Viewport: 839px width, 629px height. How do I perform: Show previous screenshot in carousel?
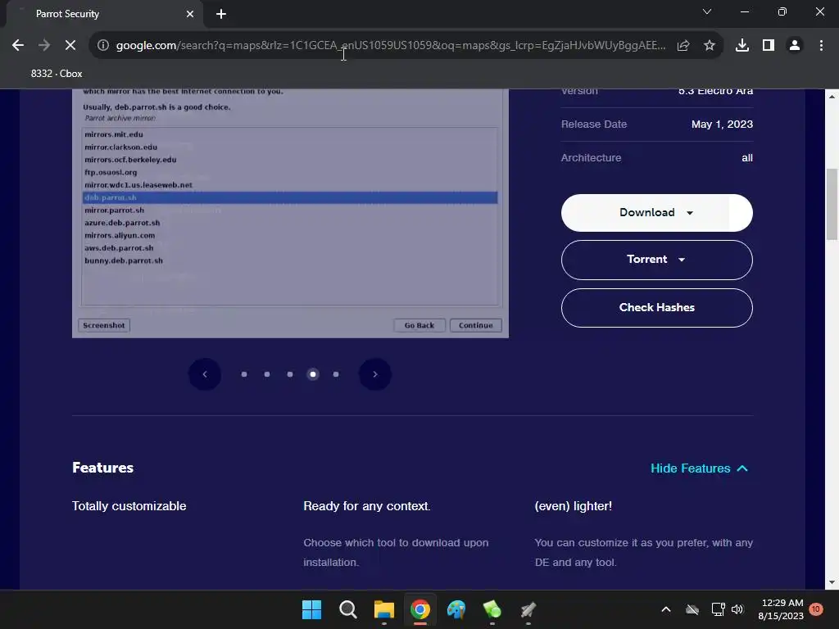coord(205,374)
